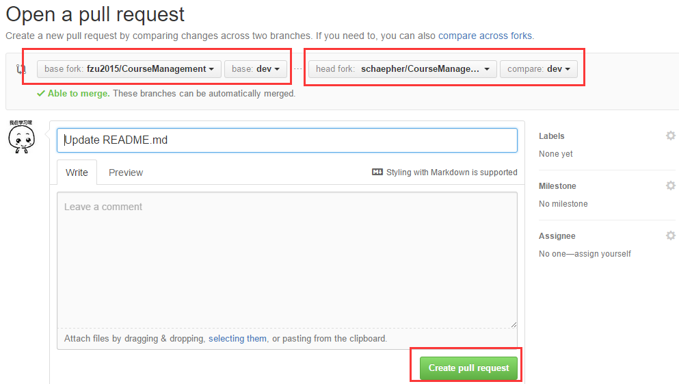
Task: Open the Labels gear settings icon
Action: click(671, 136)
